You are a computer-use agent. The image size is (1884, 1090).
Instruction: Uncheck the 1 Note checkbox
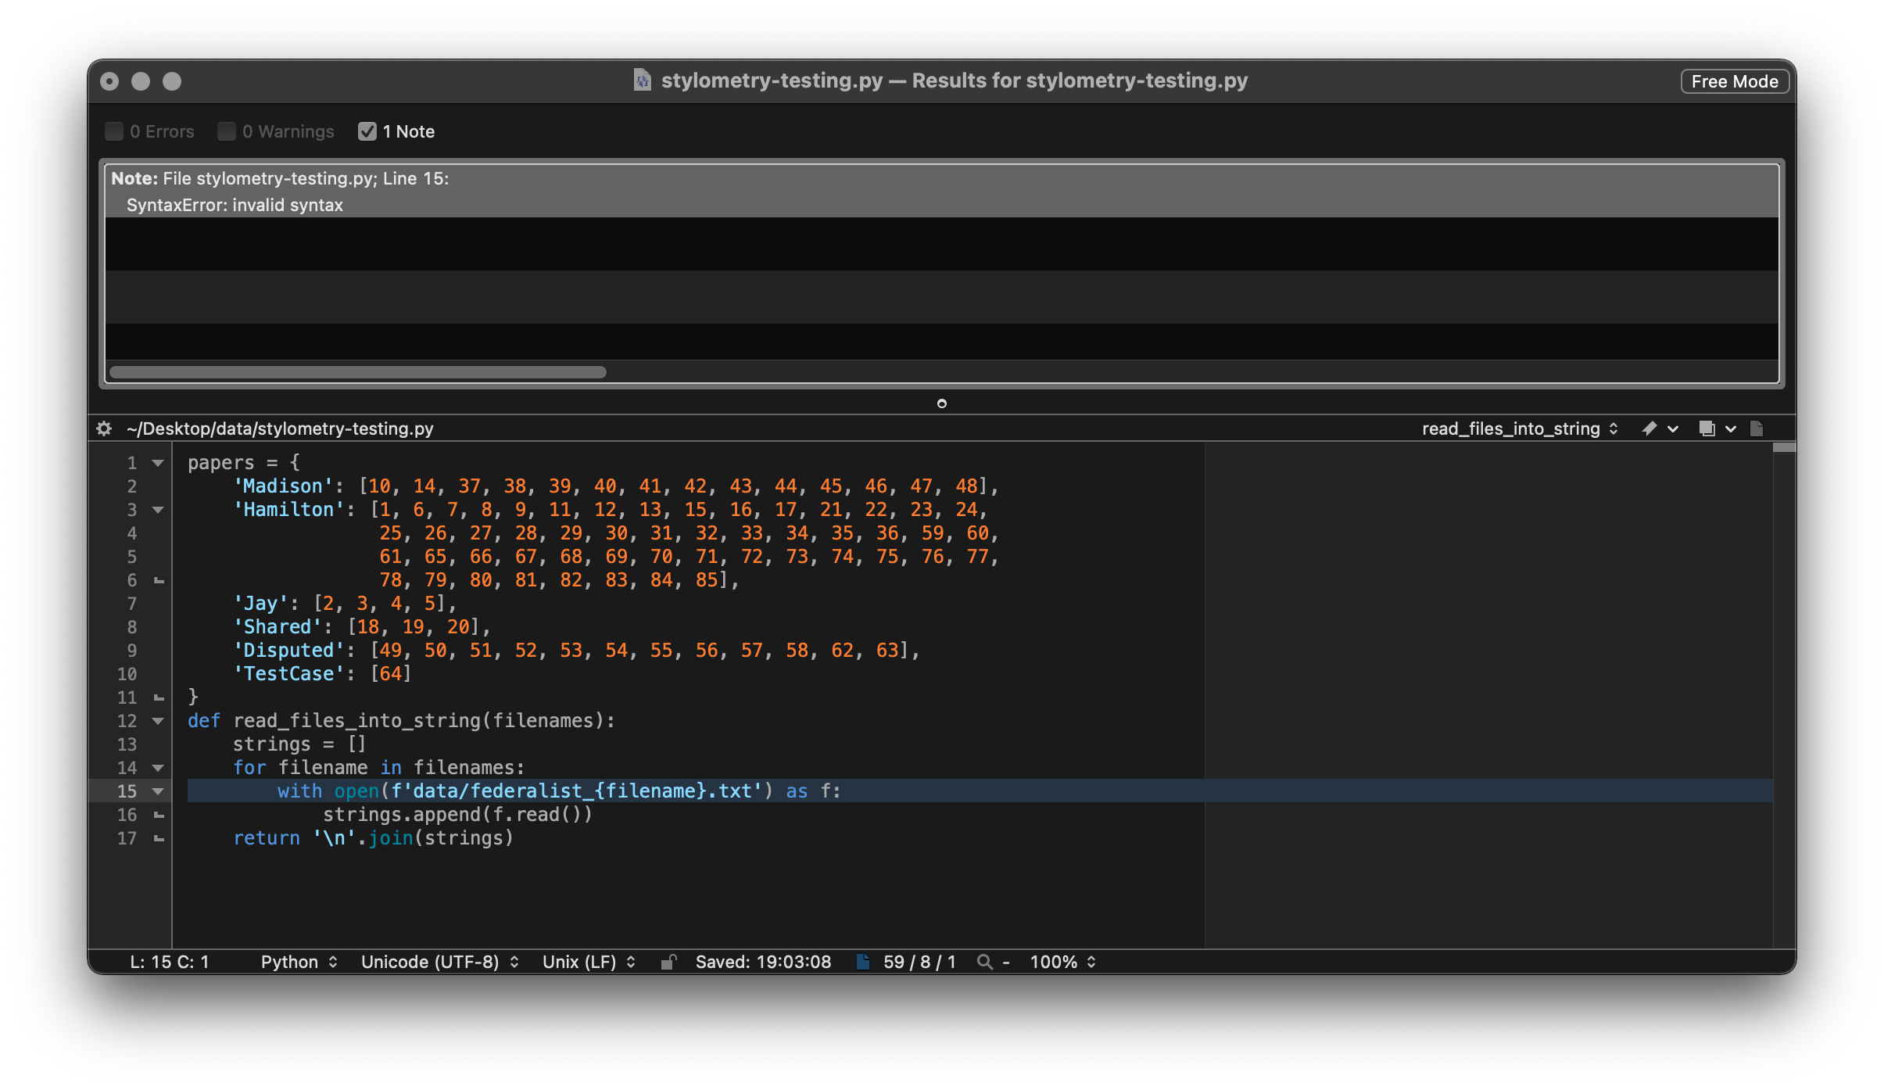pos(367,131)
